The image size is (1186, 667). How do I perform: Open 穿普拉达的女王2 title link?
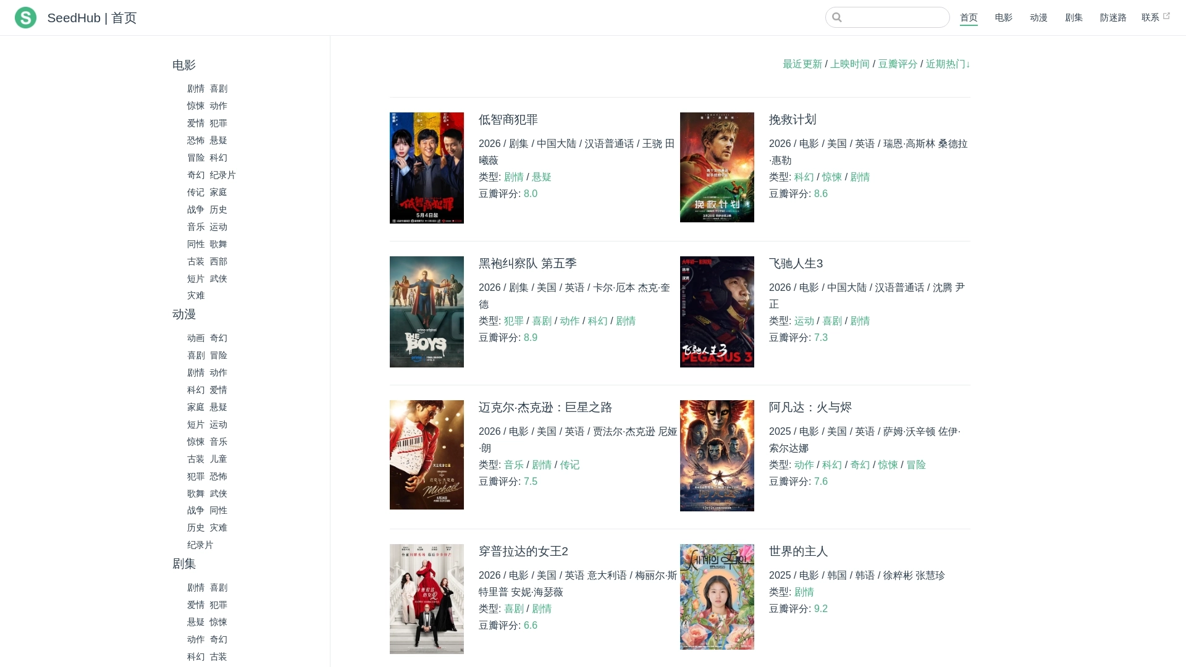coord(523,552)
